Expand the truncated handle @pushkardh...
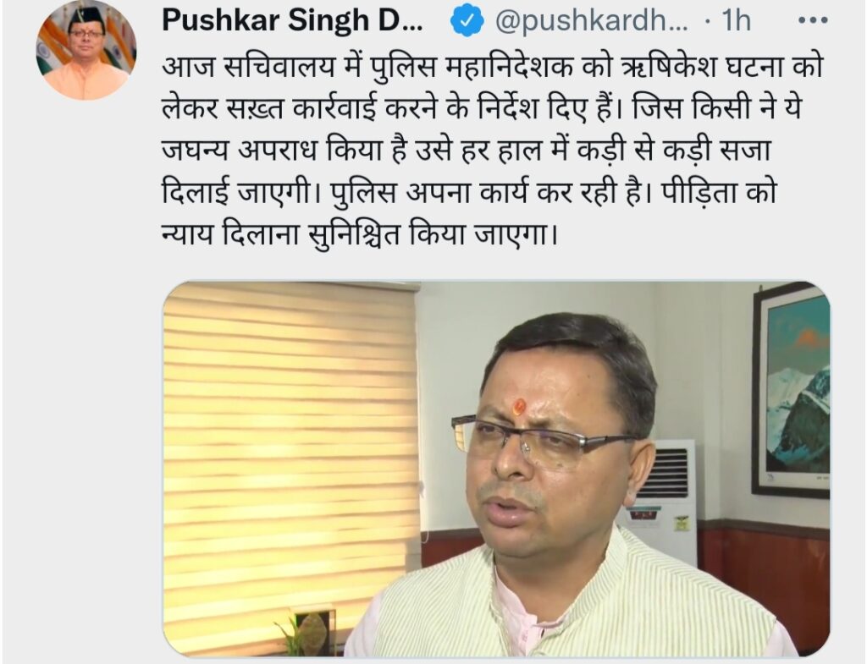867x664 pixels. pos(591,21)
